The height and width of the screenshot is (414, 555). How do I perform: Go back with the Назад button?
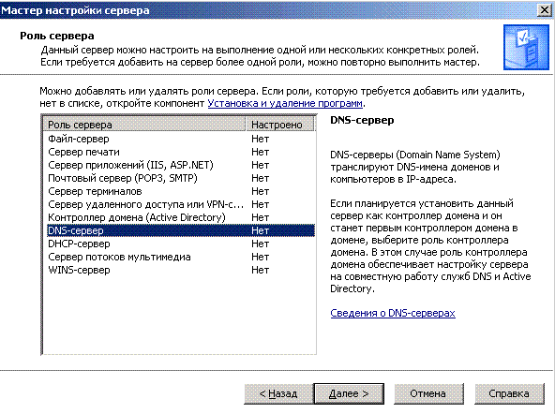pyautogui.click(x=278, y=393)
